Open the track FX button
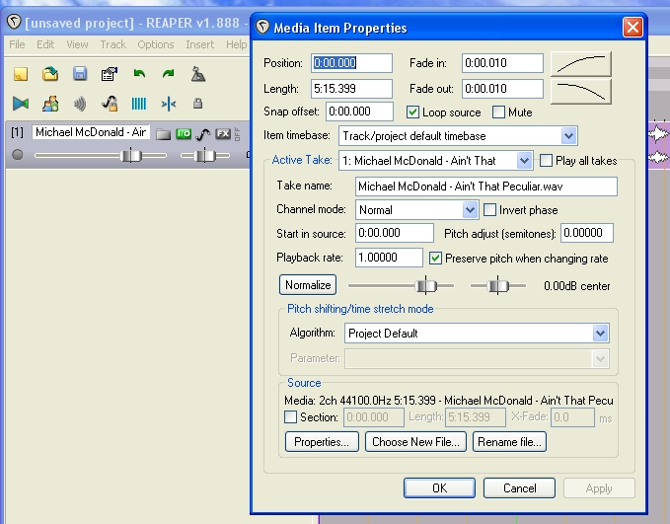This screenshot has width=670, height=524. coord(223,134)
